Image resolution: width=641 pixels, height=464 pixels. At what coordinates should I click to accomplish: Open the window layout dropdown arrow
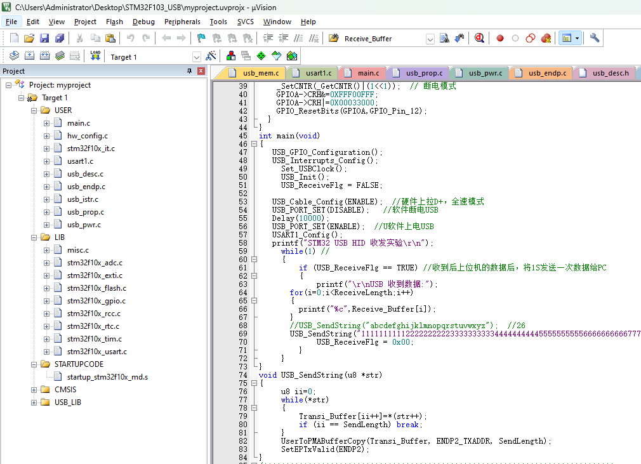click(577, 39)
